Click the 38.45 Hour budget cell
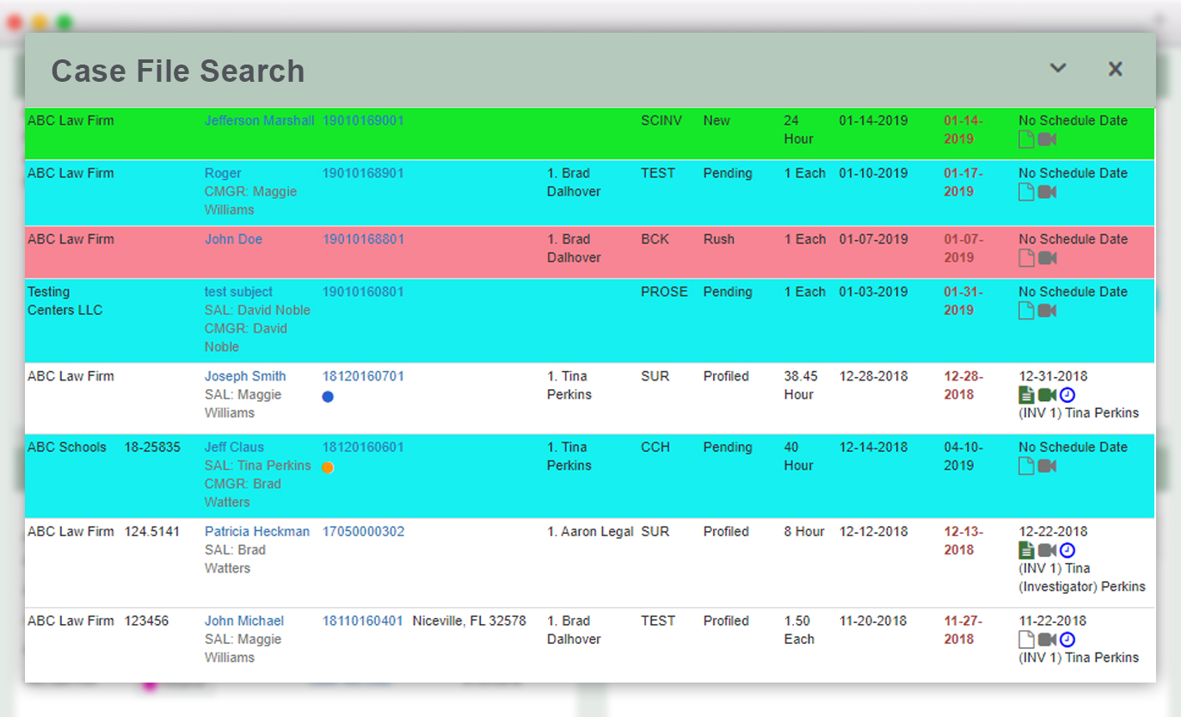The image size is (1181, 717). [x=801, y=386]
